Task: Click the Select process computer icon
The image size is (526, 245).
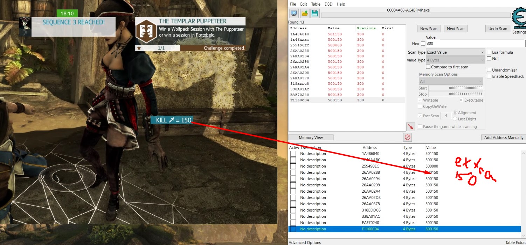Action: 294,14
